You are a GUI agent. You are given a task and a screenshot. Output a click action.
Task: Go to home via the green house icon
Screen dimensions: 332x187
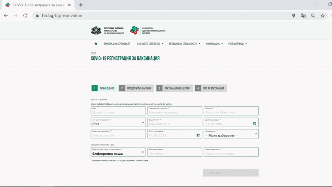96,44
